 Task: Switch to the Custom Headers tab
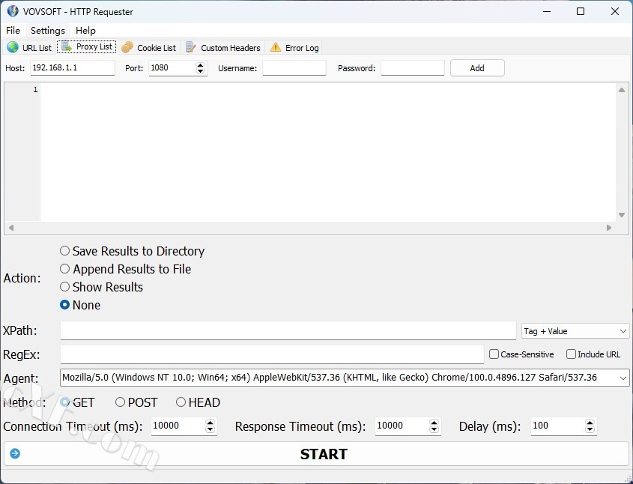(x=223, y=48)
